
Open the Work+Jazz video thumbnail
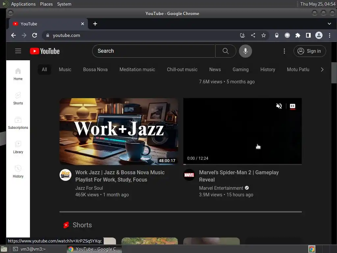[118, 131]
